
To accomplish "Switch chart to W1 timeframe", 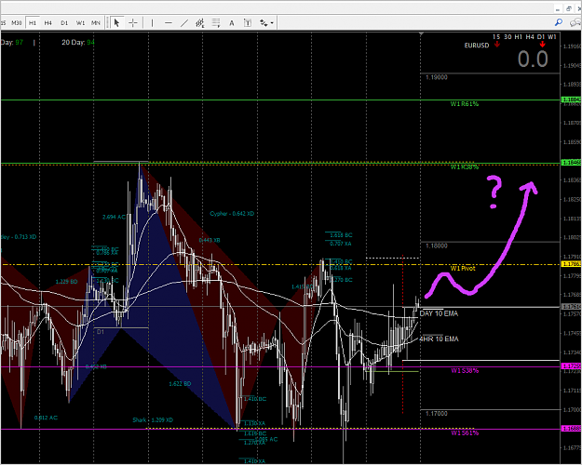I will pos(80,23).
